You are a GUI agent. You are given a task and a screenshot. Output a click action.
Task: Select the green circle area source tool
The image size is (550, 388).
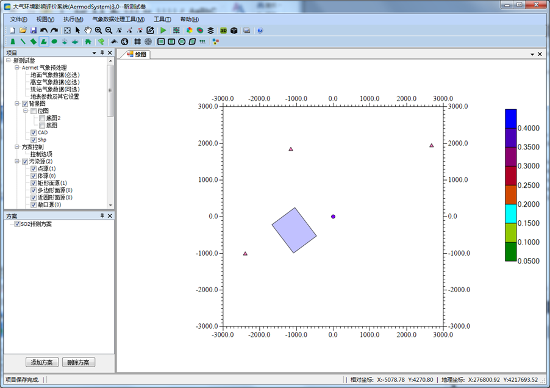click(x=54, y=41)
